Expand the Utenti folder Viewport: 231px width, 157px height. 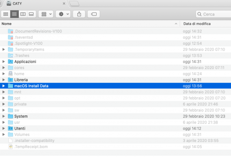(4, 128)
